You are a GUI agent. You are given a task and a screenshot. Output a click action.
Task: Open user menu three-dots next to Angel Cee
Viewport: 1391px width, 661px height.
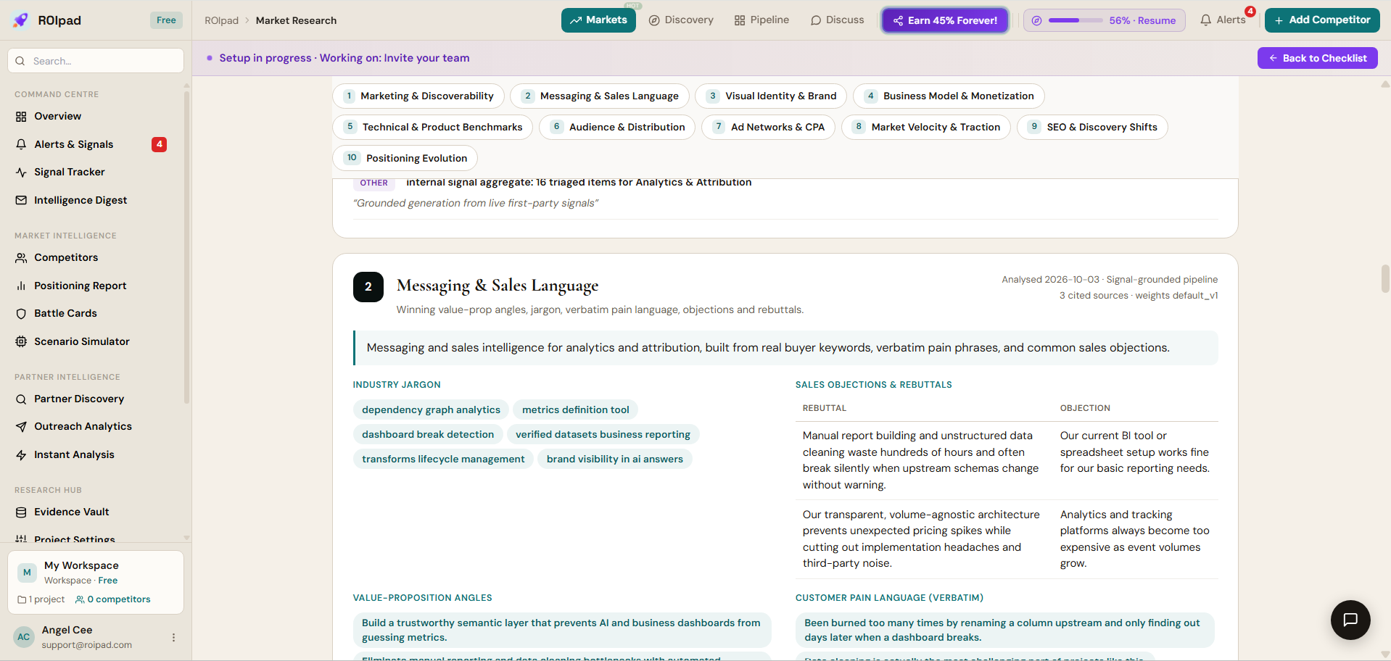pyautogui.click(x=173, y=638)
